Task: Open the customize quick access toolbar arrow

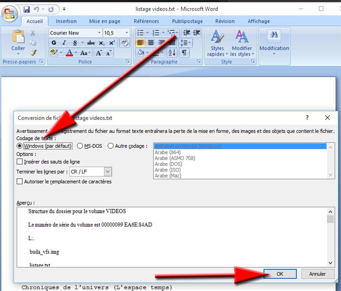Action: [x=64, y=9]
